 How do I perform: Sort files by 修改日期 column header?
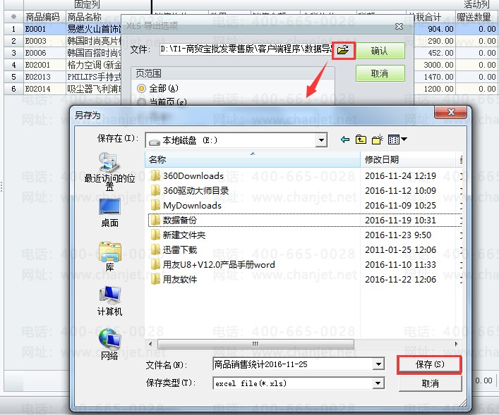(409, 159)
